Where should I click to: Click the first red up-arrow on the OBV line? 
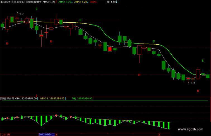pyautogui.click(x=7, y=118)
